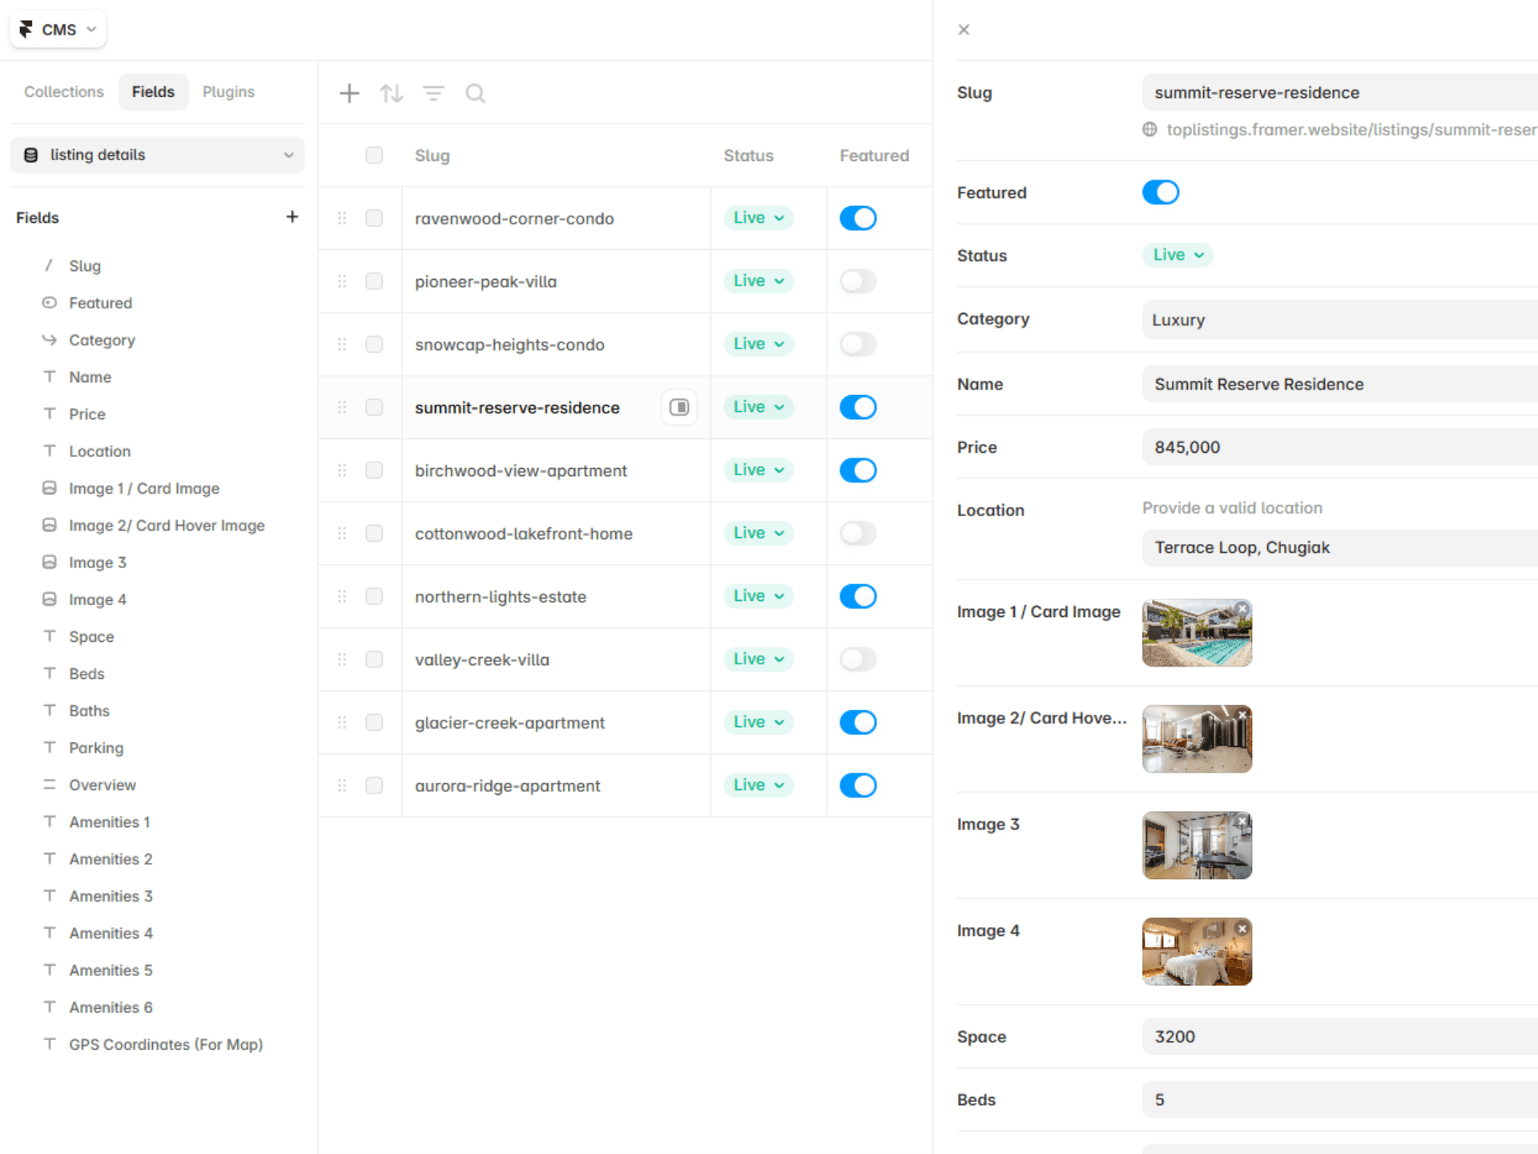Viewport: 1538px width, 1154px height.
Task: Open toplistings.framer.website listing link
Action: (1351, 130)
